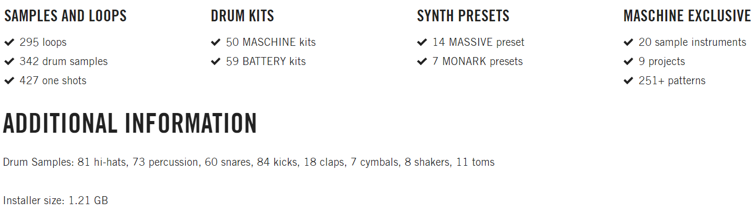
Task: Click the checkmark next to 14 MASSIVE preset
Action: tap(422, 42)
